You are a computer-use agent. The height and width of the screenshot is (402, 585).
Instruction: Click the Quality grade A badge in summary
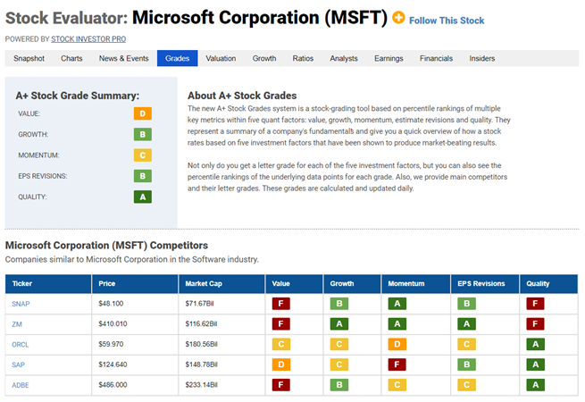143,197
